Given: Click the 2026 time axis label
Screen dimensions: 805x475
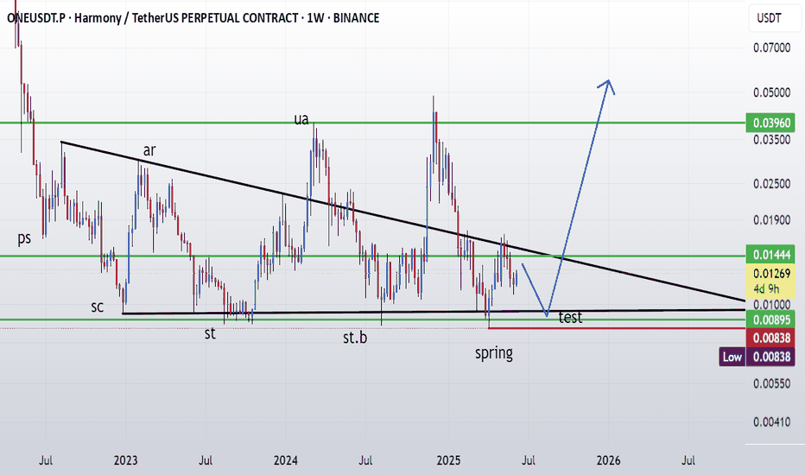Looking at the screenshot, I should click(x=608, y=460).
